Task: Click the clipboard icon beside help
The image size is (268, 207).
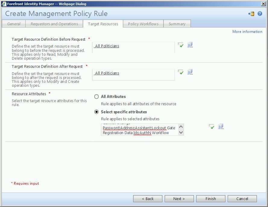Action: (251, 14)
